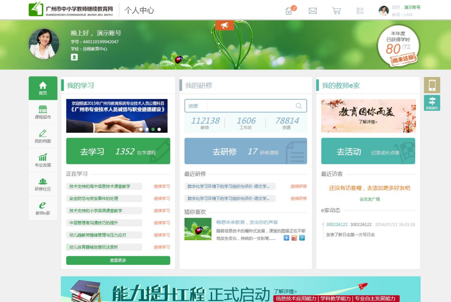Open the 个人中心 header tab
The width and height of the screenshot is (451, 302).
[139, 10]
